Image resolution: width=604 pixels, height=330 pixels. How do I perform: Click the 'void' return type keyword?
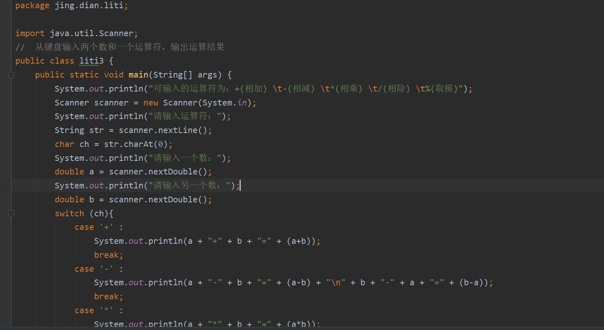tap(114, 75)
